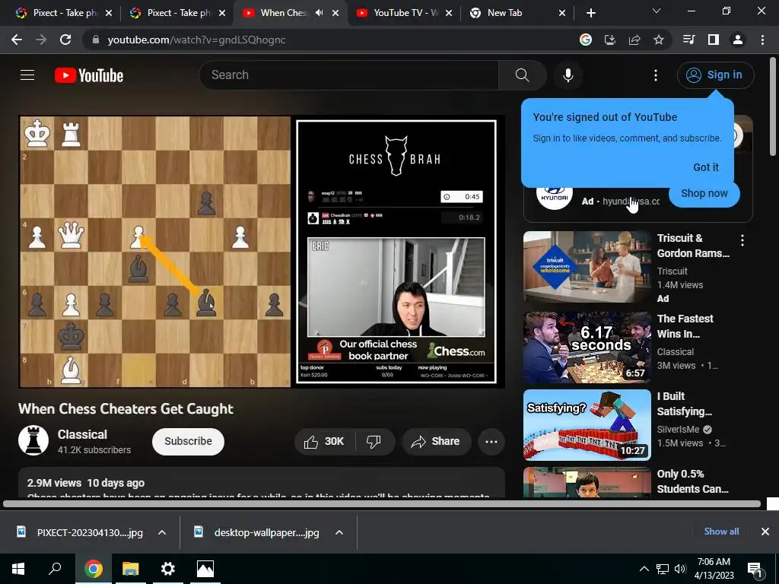Viewport: 779px width, 584px height.
Task: Close the downloads bar
Action: [765, 532]
